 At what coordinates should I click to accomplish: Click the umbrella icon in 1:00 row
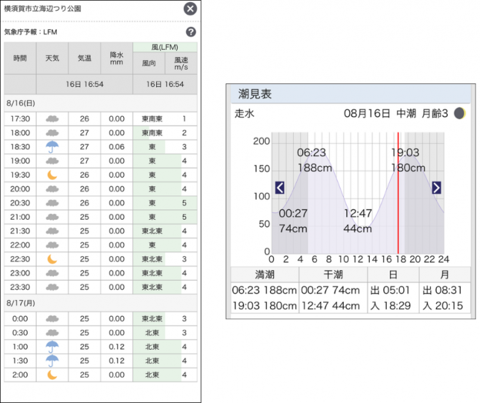point(52,347)
